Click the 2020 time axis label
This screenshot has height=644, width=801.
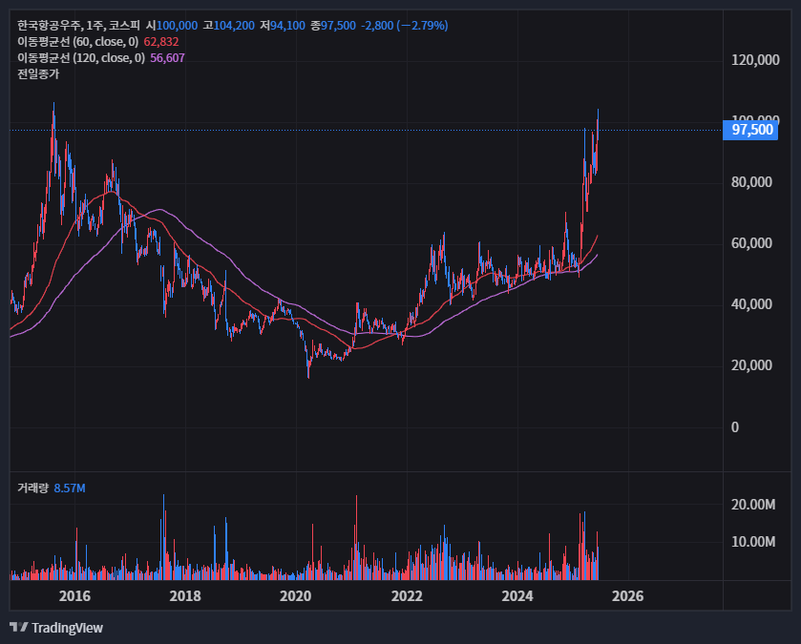295,596
